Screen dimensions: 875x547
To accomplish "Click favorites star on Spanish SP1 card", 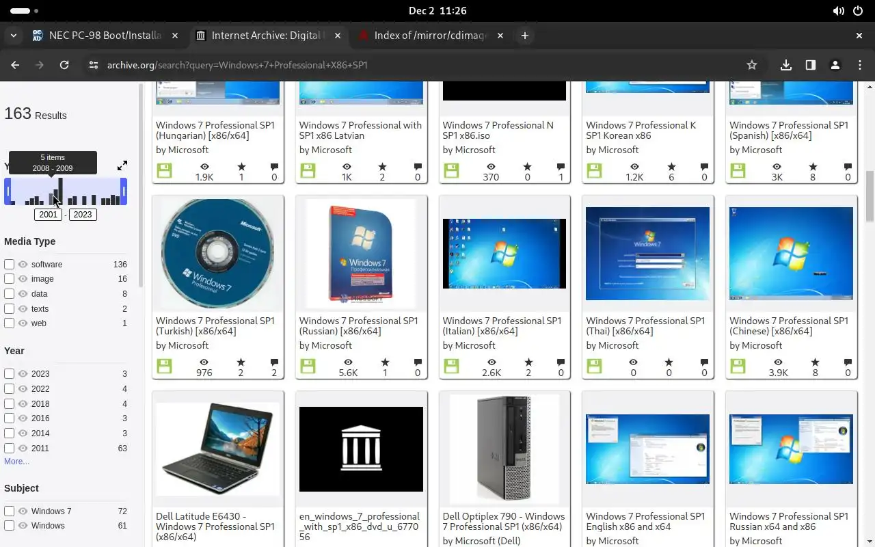I will [813, 167].
